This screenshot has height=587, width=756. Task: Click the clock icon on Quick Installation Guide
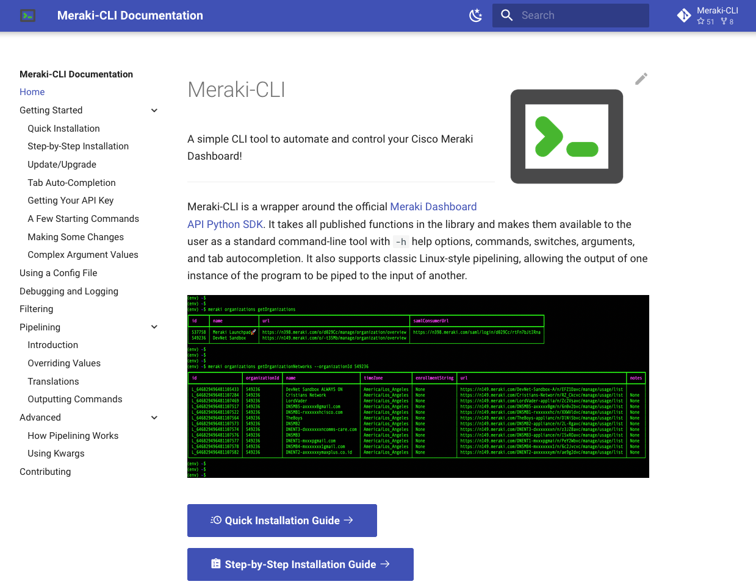pyautogui.click(x=216, y=521)
